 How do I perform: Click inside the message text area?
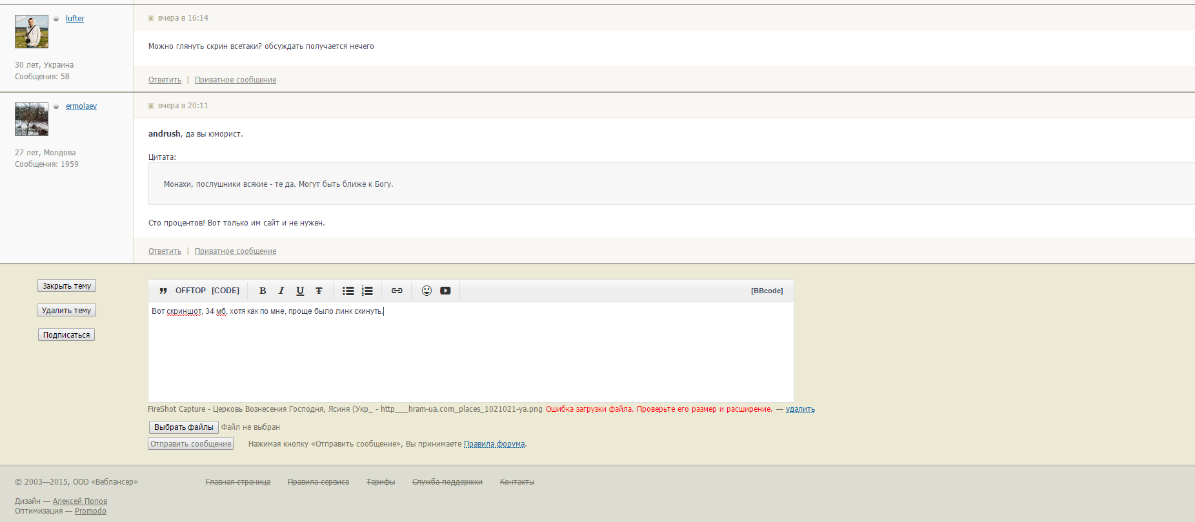[x=471, y=354]
